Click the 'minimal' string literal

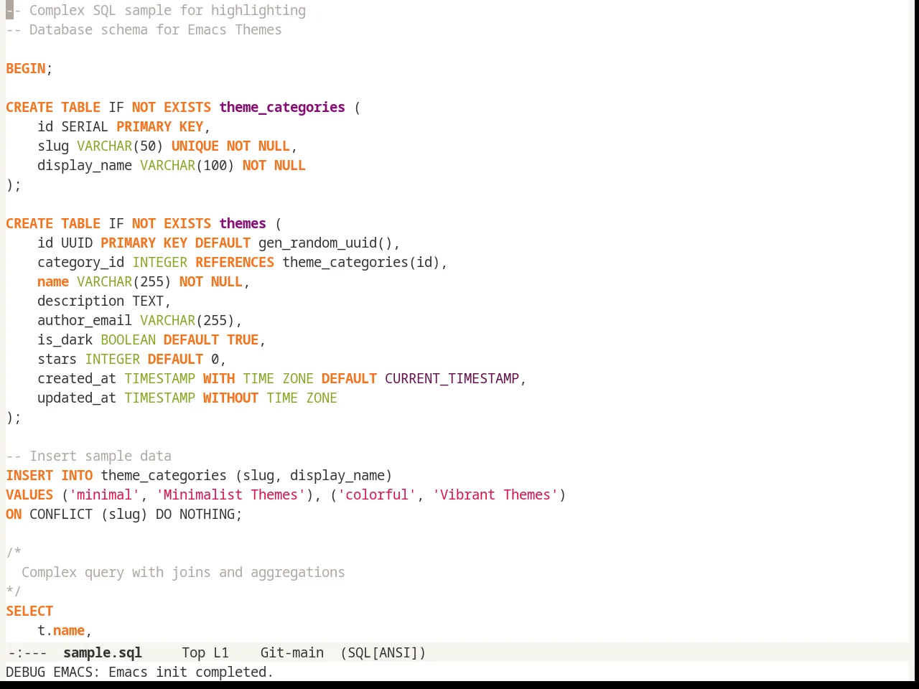click(104, 495)
